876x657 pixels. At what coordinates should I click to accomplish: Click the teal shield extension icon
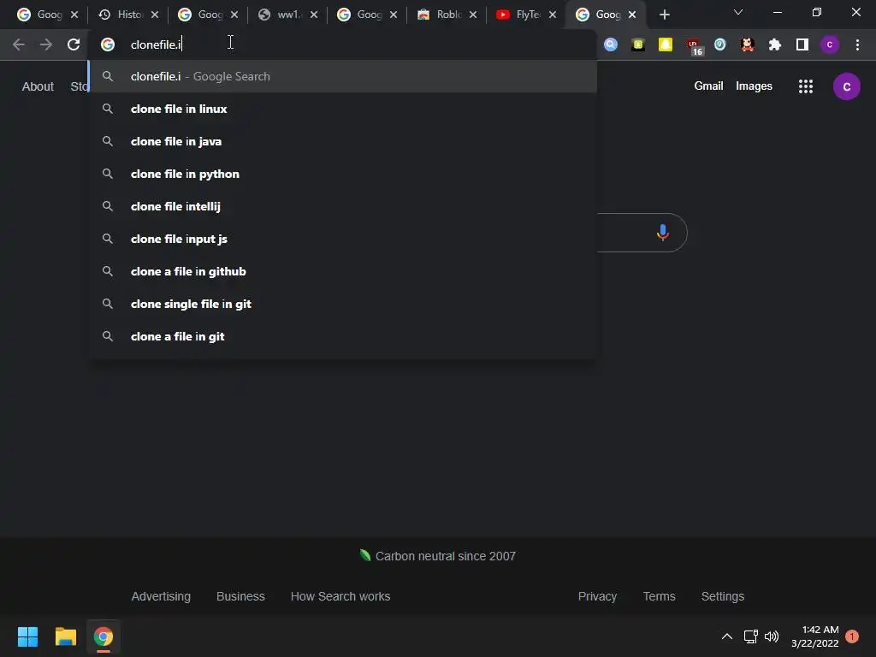coord(720,44)
